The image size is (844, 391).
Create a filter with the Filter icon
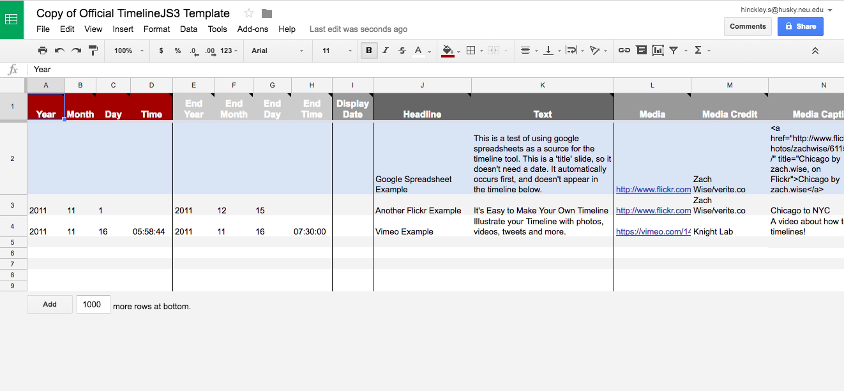click(x=674, y=50)
